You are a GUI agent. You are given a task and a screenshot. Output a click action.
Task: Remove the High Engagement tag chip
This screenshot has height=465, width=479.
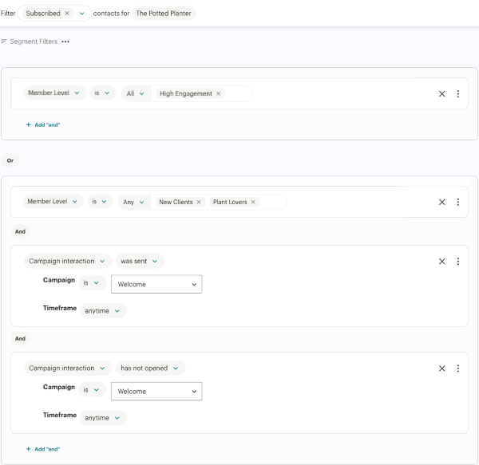[219, 93]
